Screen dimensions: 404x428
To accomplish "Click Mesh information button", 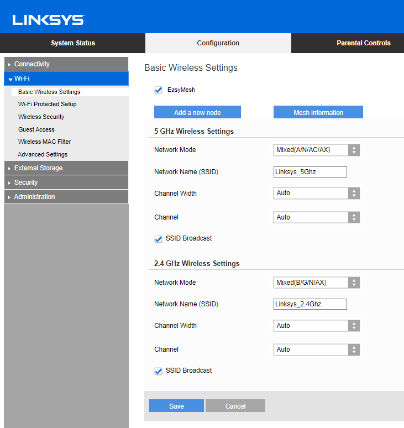I will click(318, 112).
